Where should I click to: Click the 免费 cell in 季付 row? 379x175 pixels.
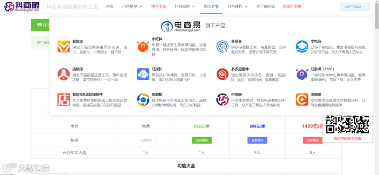pos(146,126)
